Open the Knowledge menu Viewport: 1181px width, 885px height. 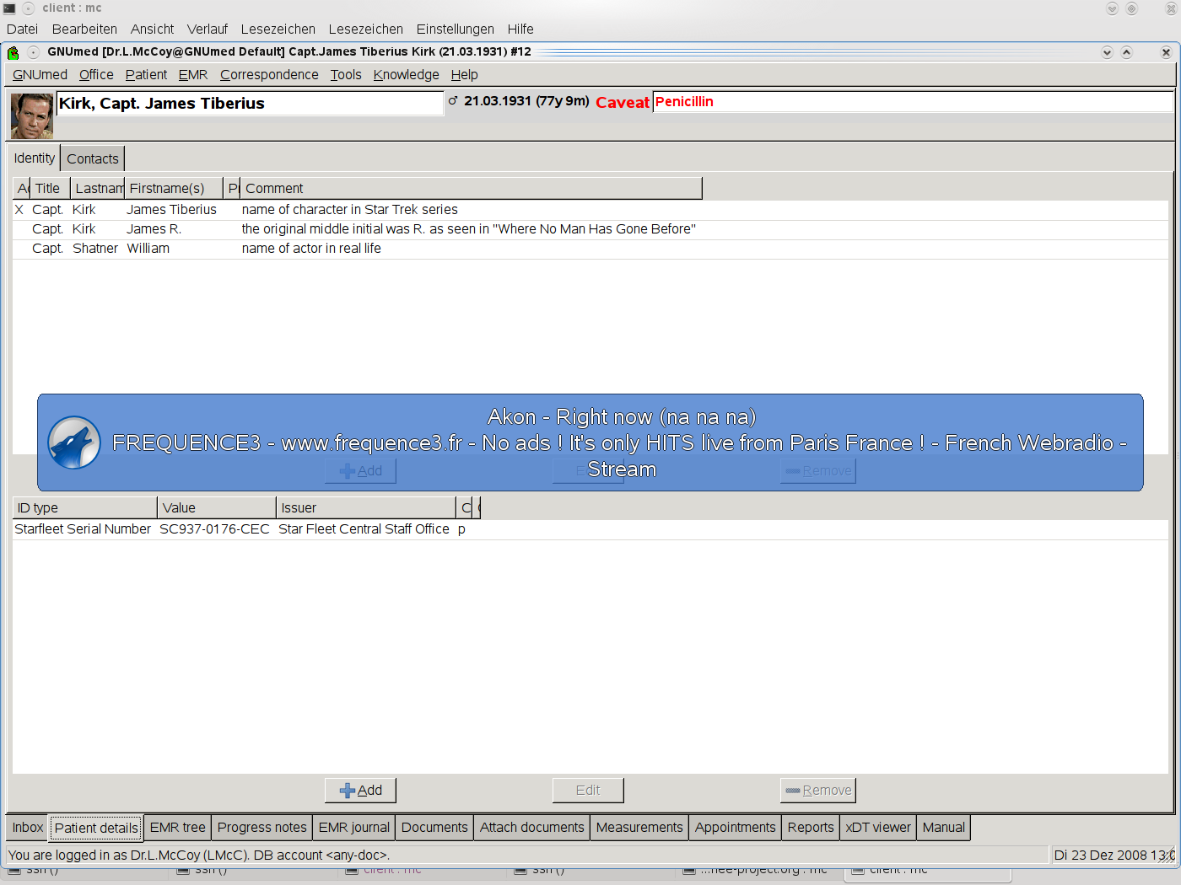[x=406, y=74]
